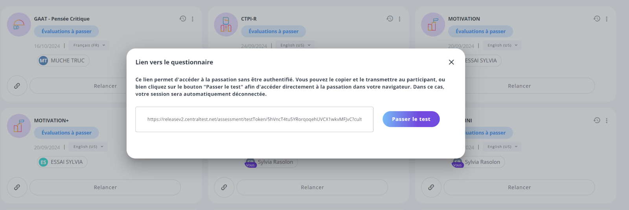This screenshot has width=629, height=210.
Task: Click Évaluations à passer tag on CTPI-R
Action: (274, 31)
